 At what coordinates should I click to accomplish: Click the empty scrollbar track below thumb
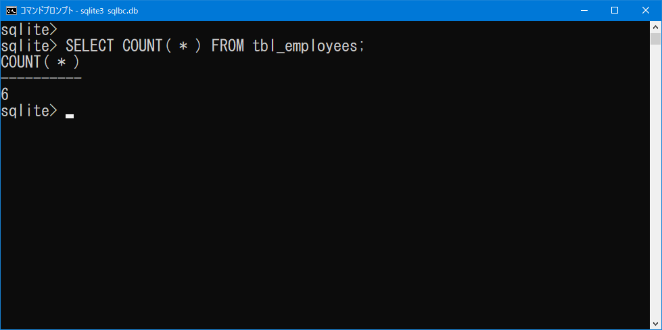[655, 181]
